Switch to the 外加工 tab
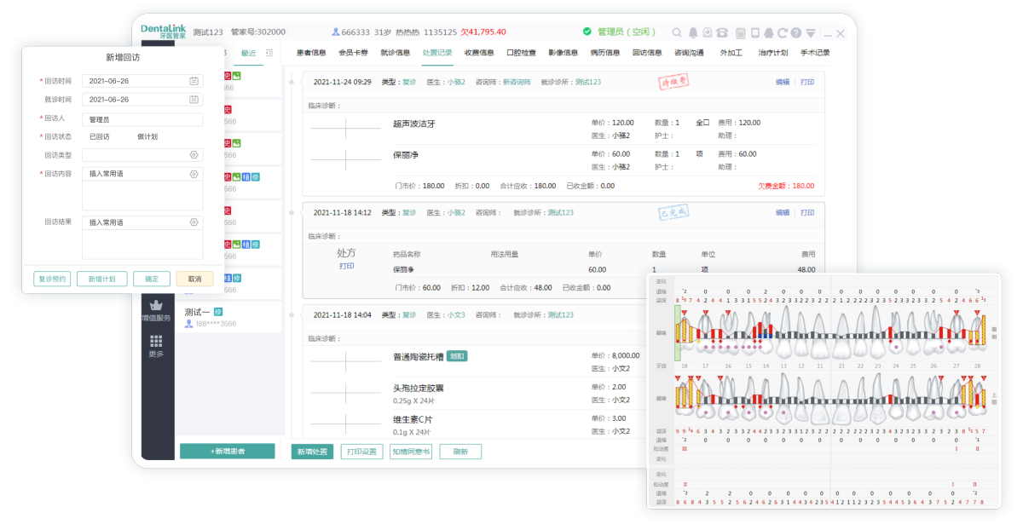Viewport: 1023px width, 530px height. pyautogui.click(x=731, y=53)
